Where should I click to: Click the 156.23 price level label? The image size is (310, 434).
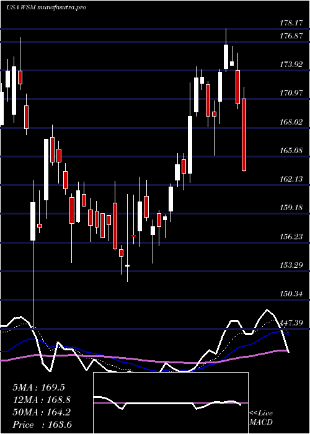pos(291,237)
